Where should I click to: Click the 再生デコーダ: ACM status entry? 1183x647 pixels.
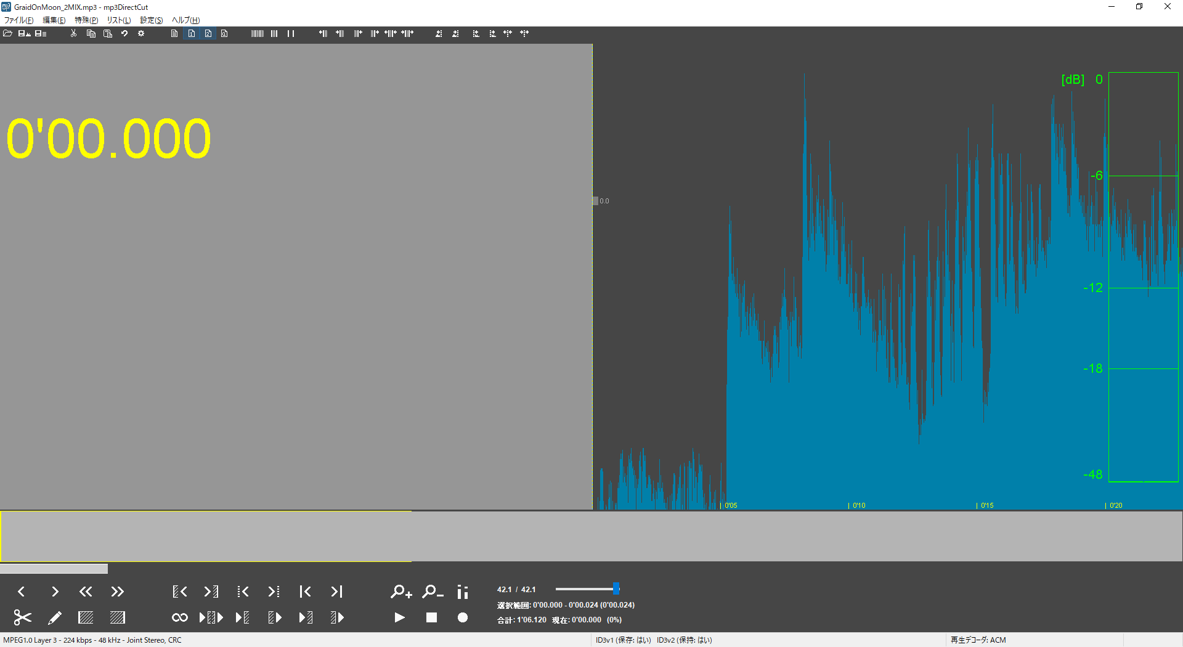click(x=978, y=640)
